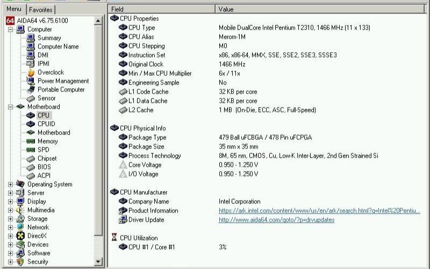Click the Power Management icon
430x269 pixels.
[x=31, y=81]
